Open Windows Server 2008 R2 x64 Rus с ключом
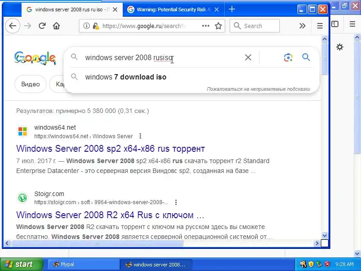Screen dimensions: 361x271 [x=110, y=215]
